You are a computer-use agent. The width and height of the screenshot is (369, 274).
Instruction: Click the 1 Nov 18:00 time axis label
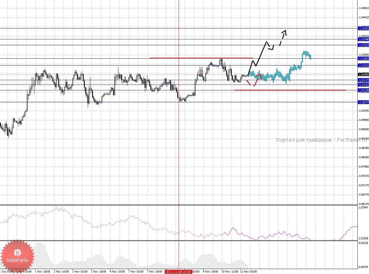click(x=43, y=272)
